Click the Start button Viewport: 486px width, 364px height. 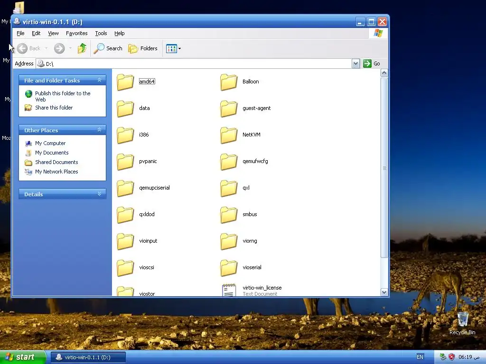pyautogui.click(x=23, y=357)
